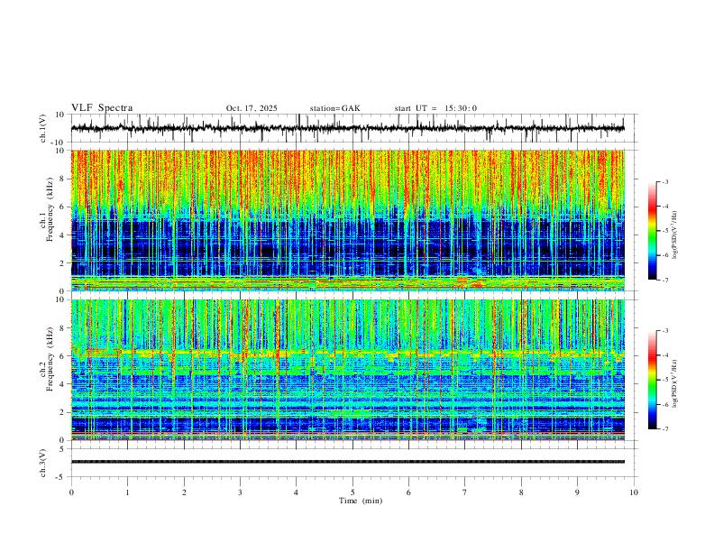Click tick label "4" on the Time axis
This screenshot has height=552, width=714.
click(297, 492)
